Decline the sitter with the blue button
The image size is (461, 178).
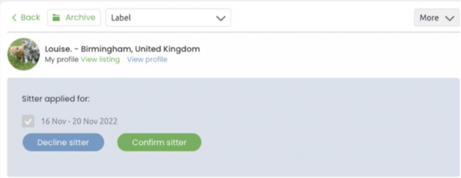pyautogui.click(x=63, y=142)
